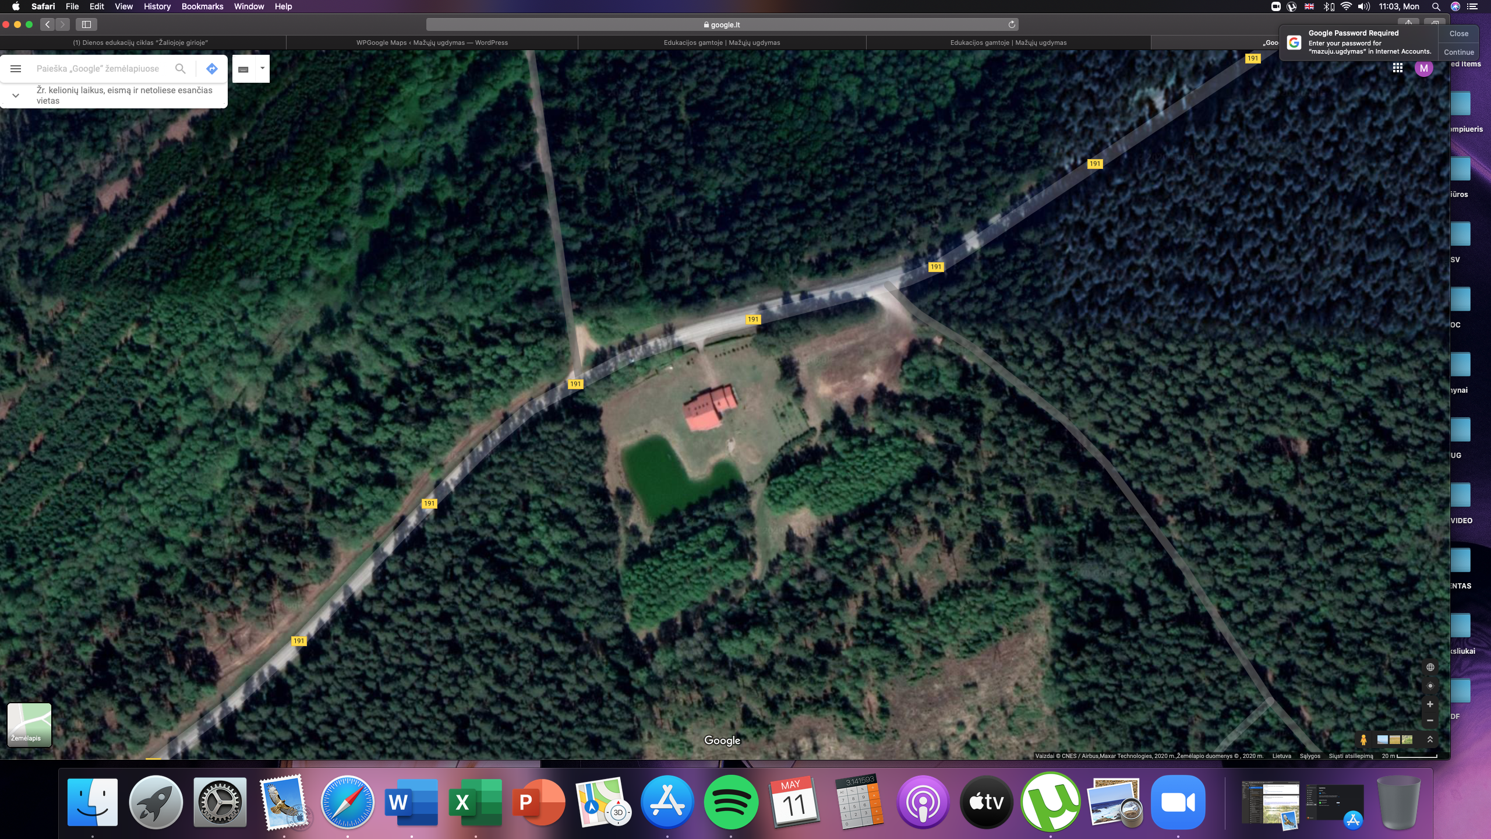Open Finder from the Dock

(93, 802)
